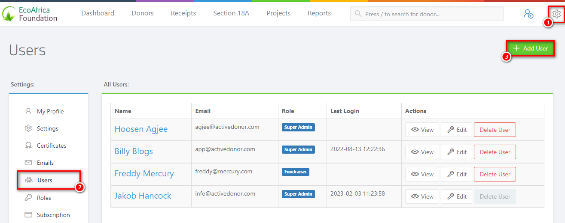This screenshot has width=565, height=223.
Task: Open My Profile in settings sidebar
Action: (x=50, y=111)
